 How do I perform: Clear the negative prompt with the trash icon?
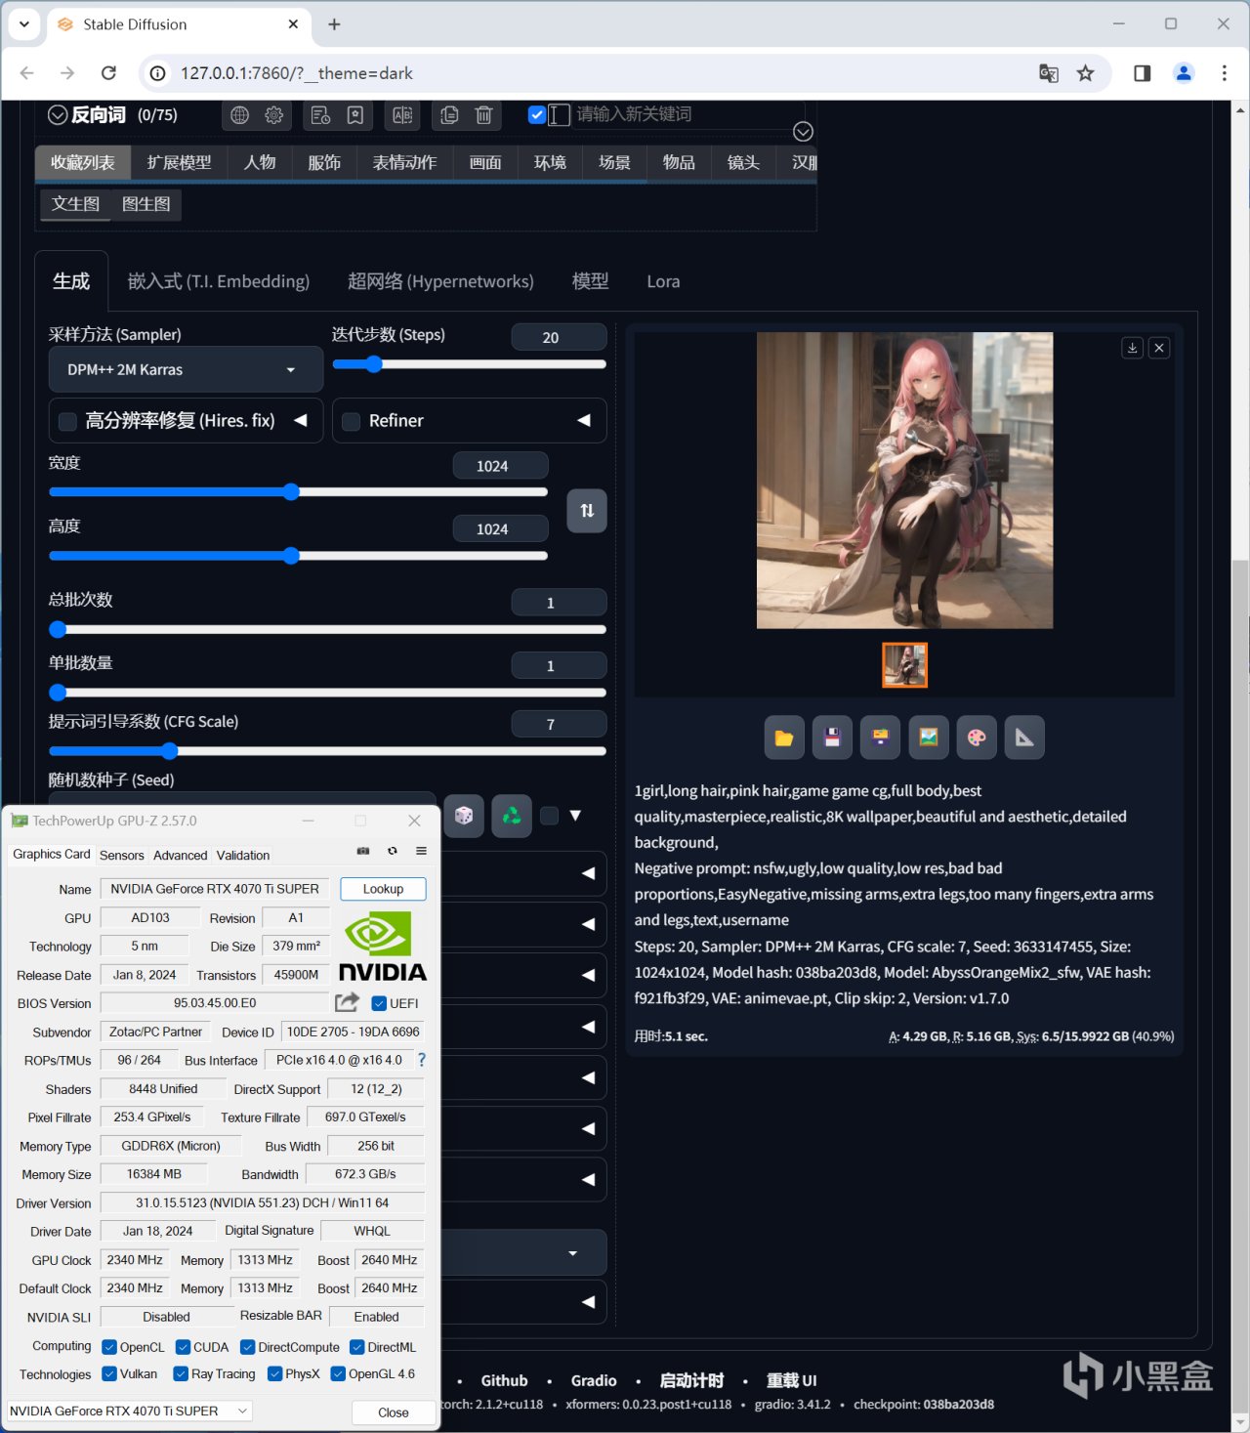[x=483, y=115]
